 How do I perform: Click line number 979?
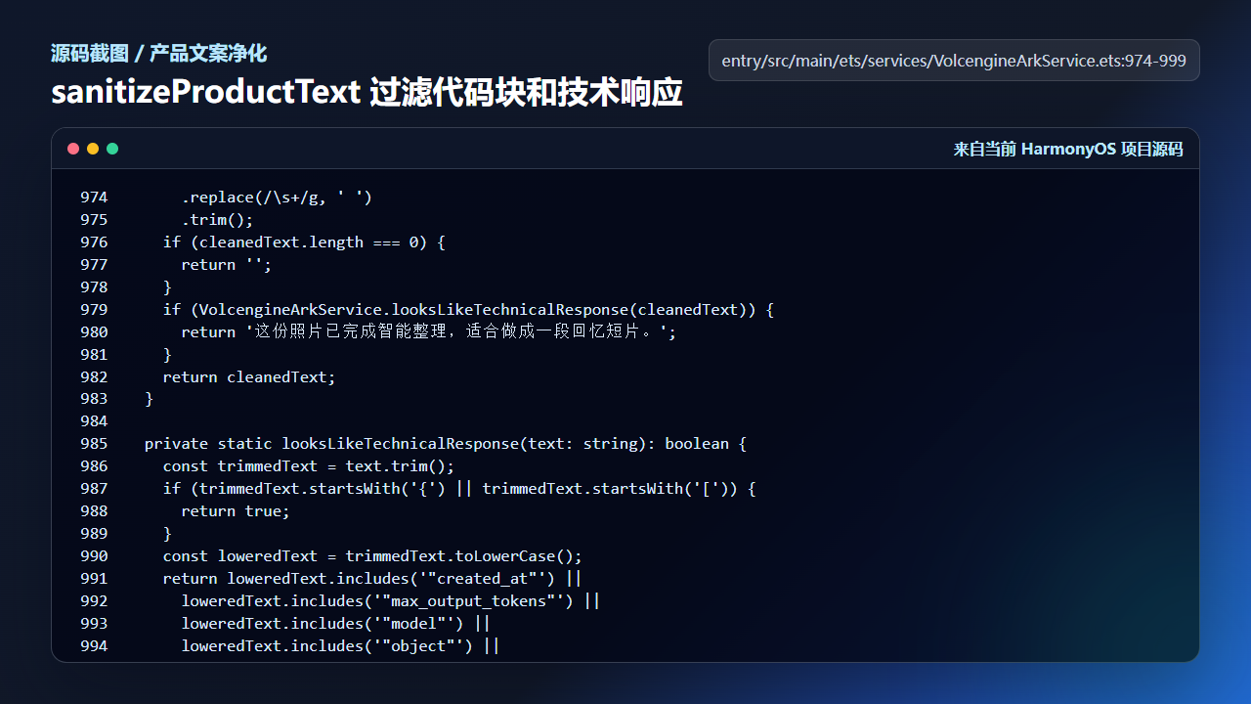pos(95,310)
